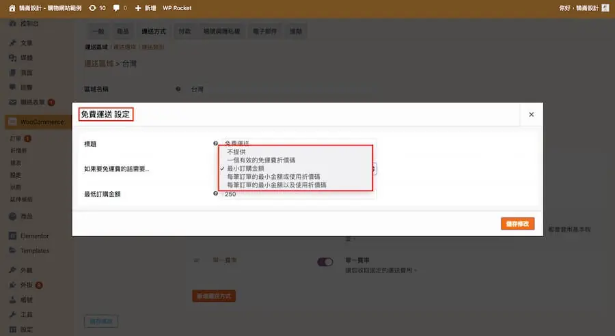Viewport: 615px width, 336px height.
Task: Click the outlined 儲存修改 button at the bottom of the page
Action: coord(101,322)
